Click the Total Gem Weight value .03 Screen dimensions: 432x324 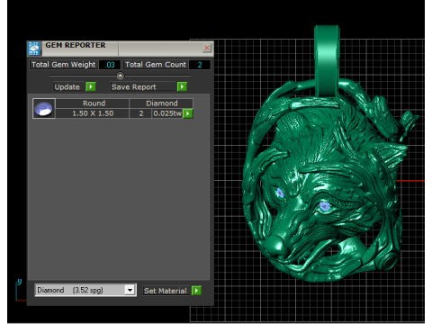(110, 65)
